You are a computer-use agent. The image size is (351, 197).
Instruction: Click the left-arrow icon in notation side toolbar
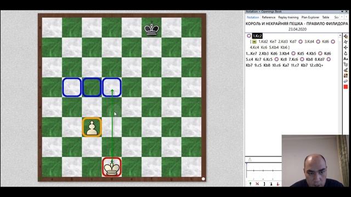[346, 48]
